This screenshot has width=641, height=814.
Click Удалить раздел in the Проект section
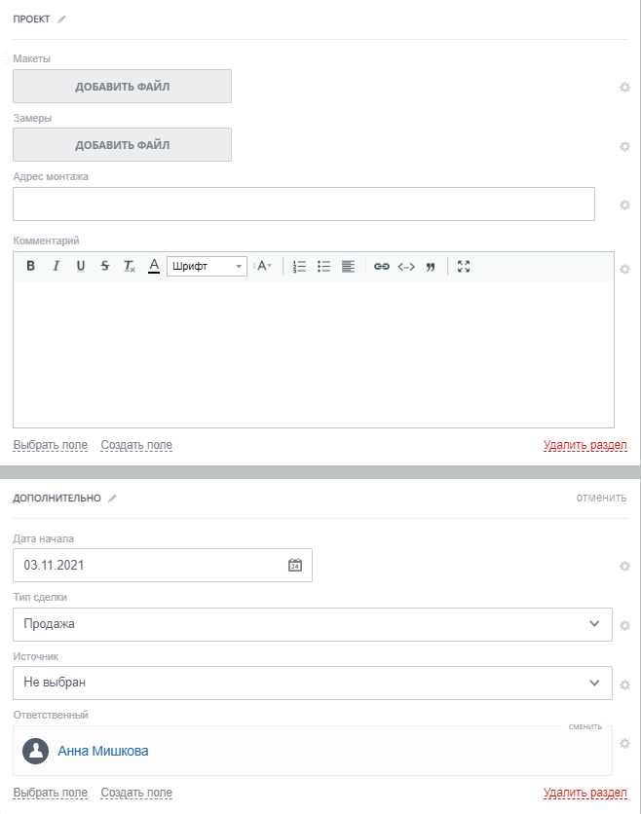584,446
